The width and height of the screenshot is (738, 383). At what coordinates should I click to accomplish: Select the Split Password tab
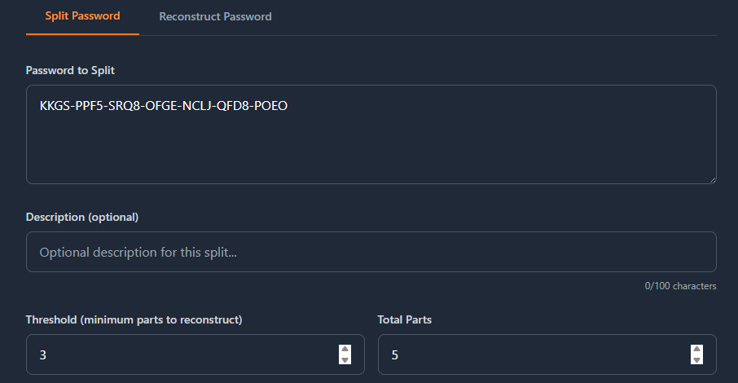[82, 16]
